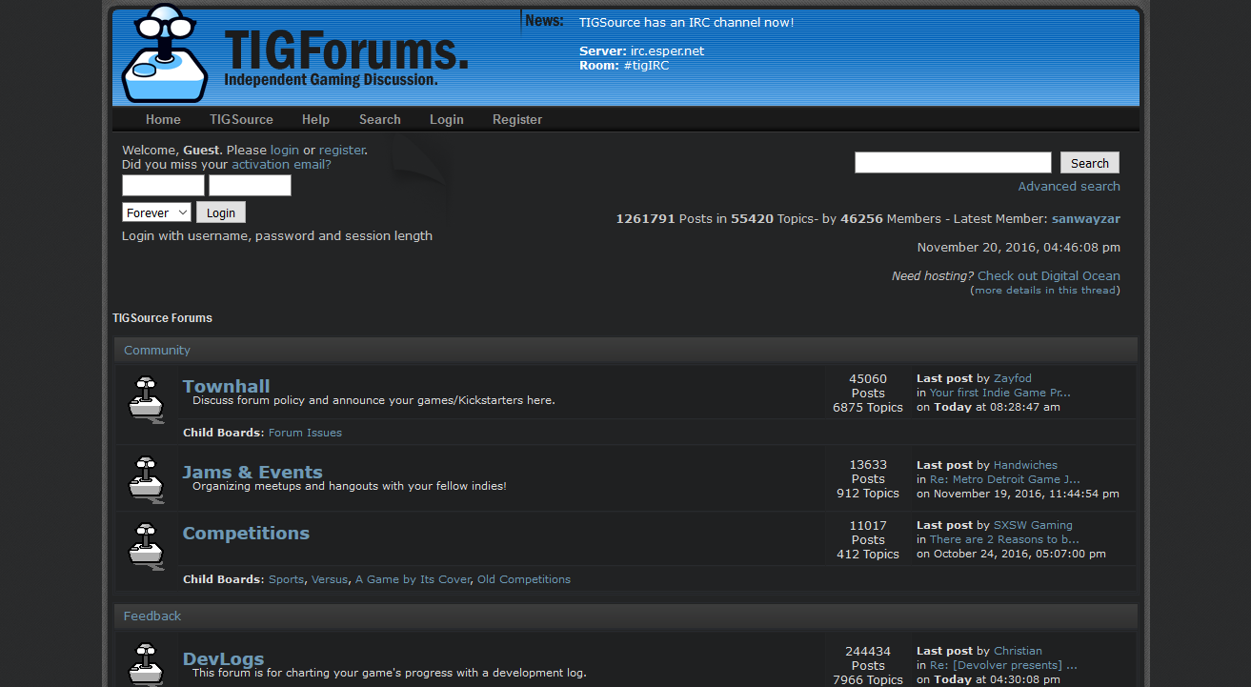Click the Competitions board joystick icon
Image resolution: width=1251 pixels, height=687 pixels.
[147, 545]
